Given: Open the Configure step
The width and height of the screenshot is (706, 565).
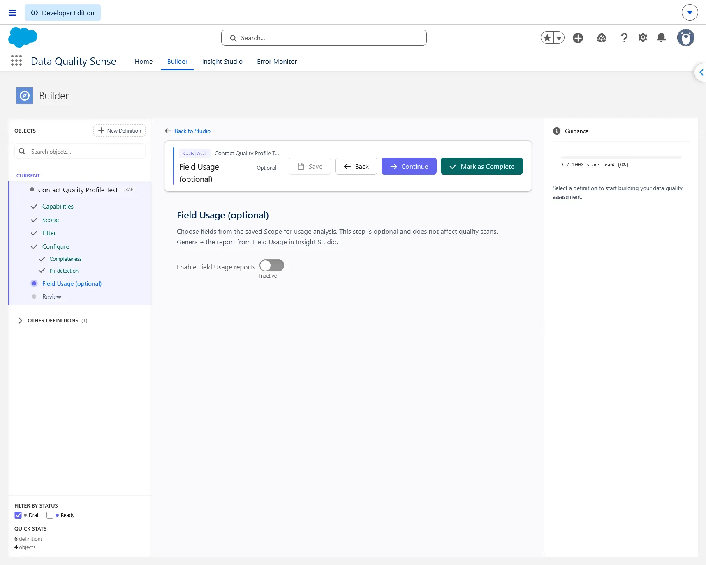Looking at the screenshot, I should pos(56,247).
